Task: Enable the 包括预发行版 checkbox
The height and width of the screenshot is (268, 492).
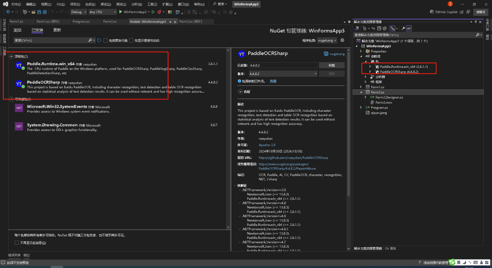Action: click(106, 40)
